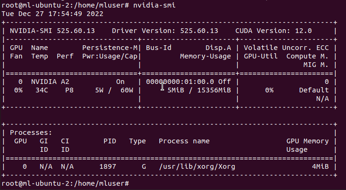This screenshot has height=190, width=346.
Task: Click the NVIDIA-SMI 525.60.13 header text
Action: click(x=52, y=31)
